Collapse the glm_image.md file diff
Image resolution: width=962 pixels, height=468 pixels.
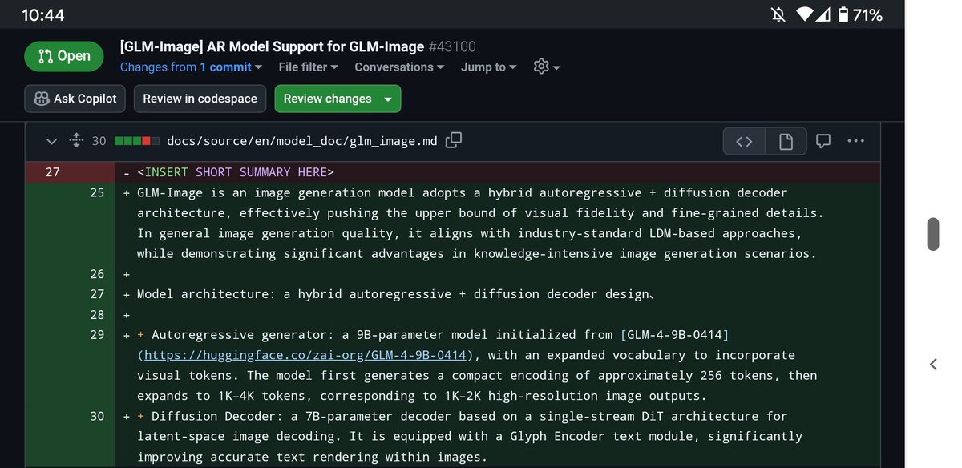(x=52, y=141)
